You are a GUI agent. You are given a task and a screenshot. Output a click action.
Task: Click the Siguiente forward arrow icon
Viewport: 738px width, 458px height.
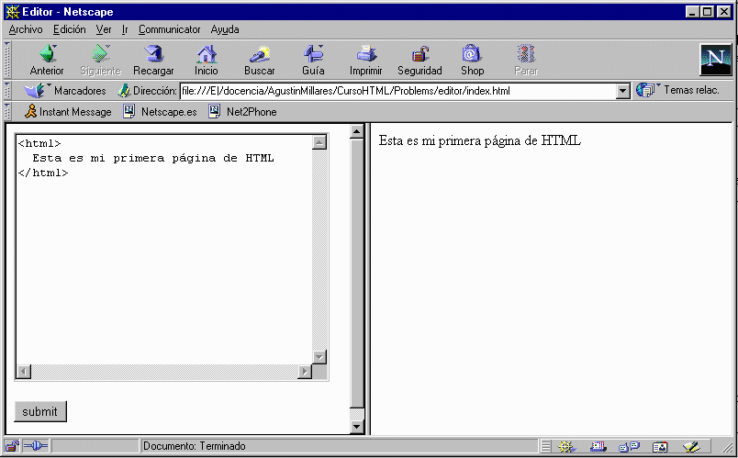(x=101, y=53)
